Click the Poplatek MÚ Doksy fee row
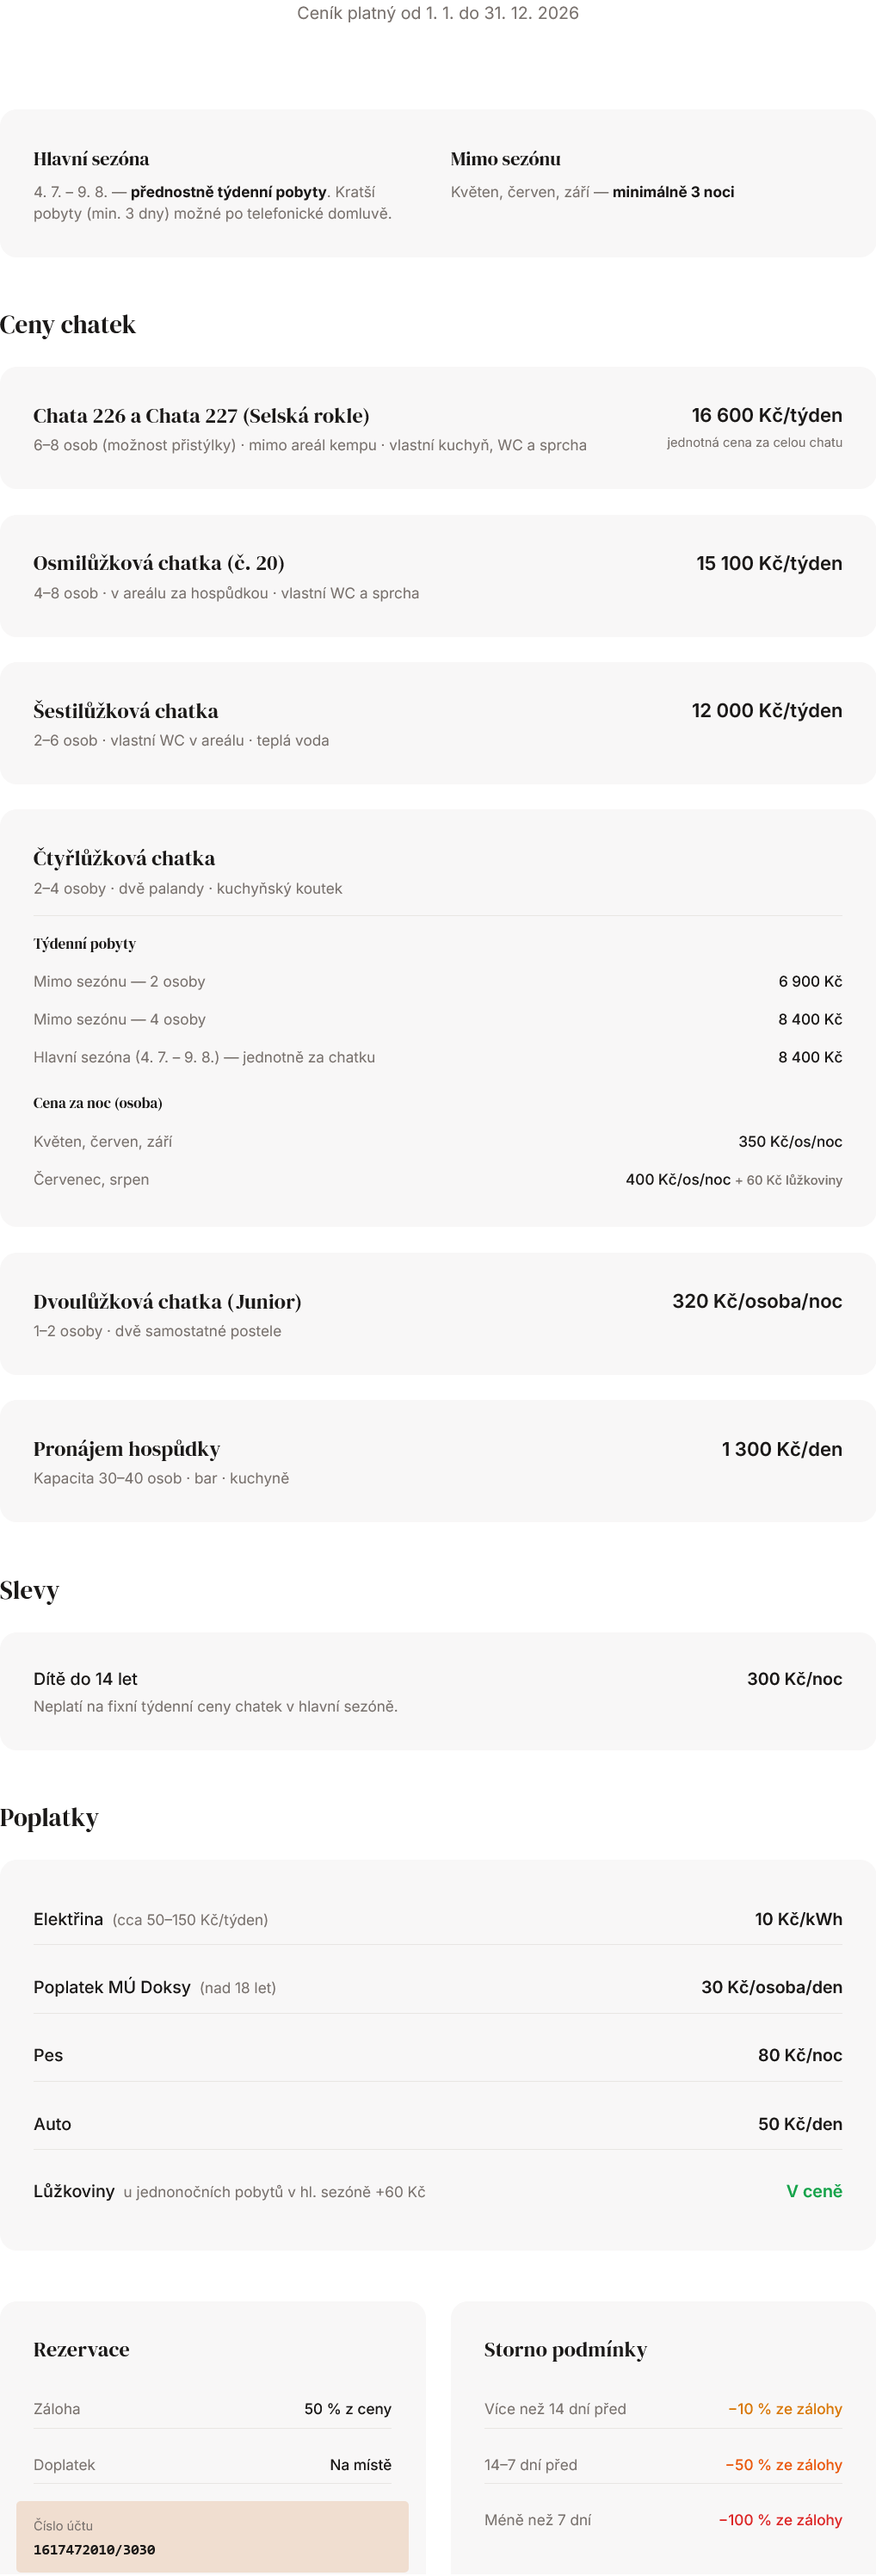876x2576 pixels. pos(438,1987)
